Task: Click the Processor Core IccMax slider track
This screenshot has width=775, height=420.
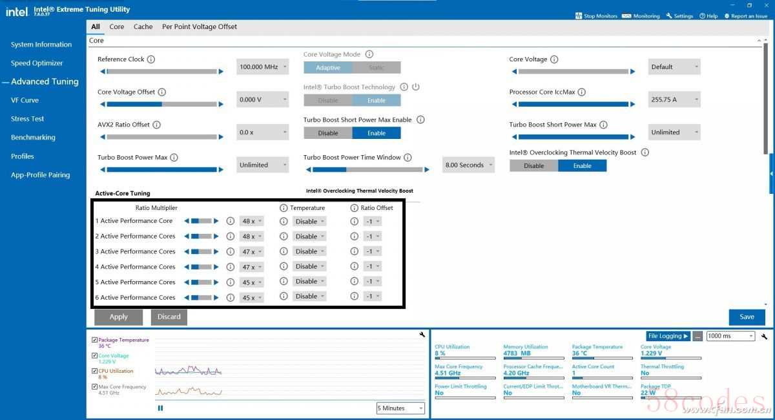Action: click(573, 104)
